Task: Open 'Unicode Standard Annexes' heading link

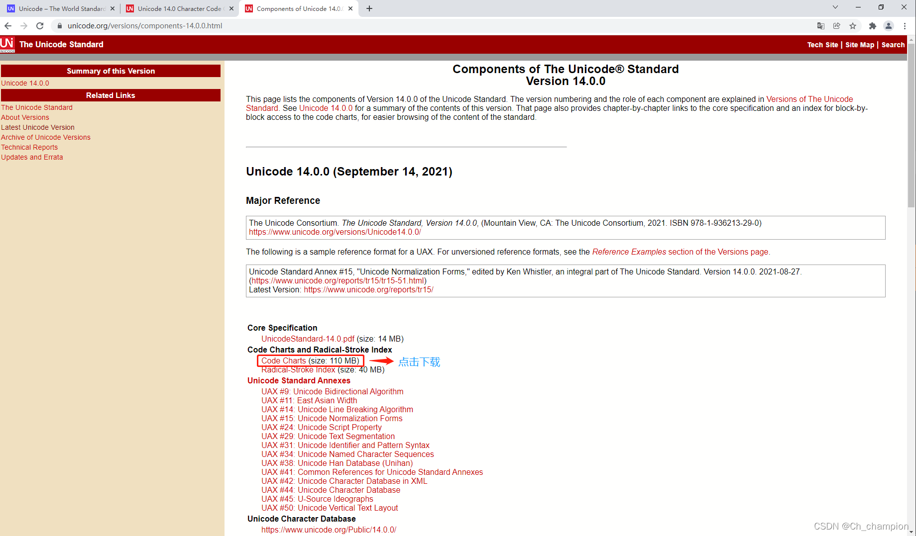Action: (299, 380)
